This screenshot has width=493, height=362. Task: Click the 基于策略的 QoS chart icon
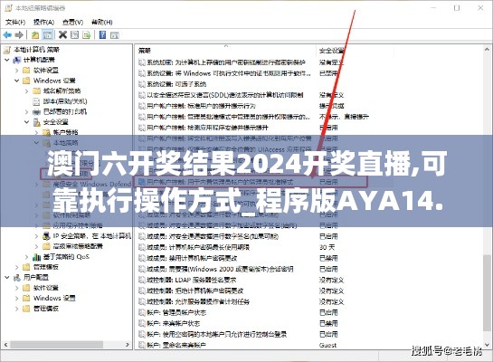[x=36, y=257]
